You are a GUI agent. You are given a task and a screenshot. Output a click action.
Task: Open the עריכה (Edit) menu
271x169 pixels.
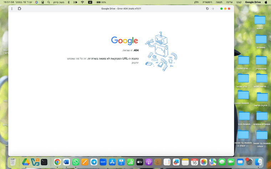(229, 2)
